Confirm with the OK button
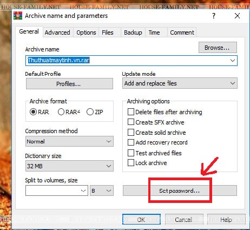Screen dimensions: 250x230 [x=141, y=220]
